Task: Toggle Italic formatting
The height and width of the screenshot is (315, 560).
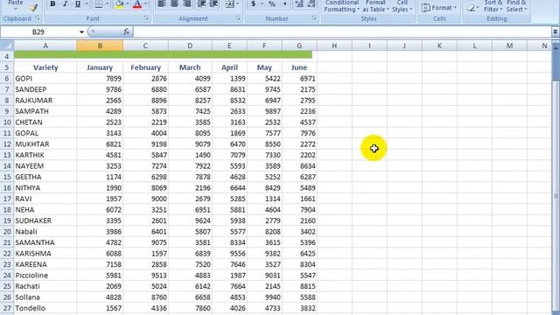Action: click(x=65, y=3)
